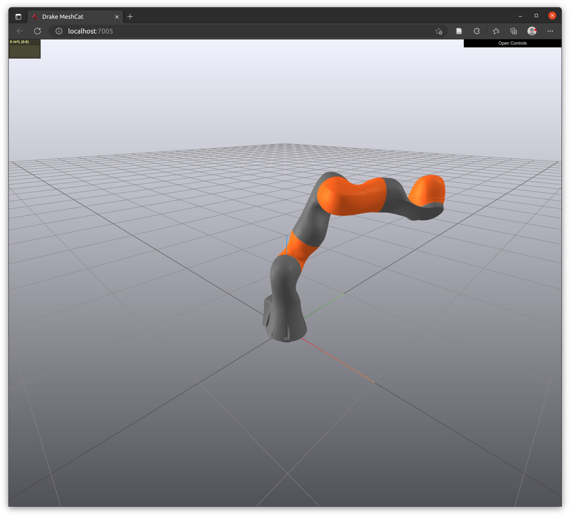The image size is (570, 516).
Task: Click the realtime rate stats panel
Action: click(24, 49)
